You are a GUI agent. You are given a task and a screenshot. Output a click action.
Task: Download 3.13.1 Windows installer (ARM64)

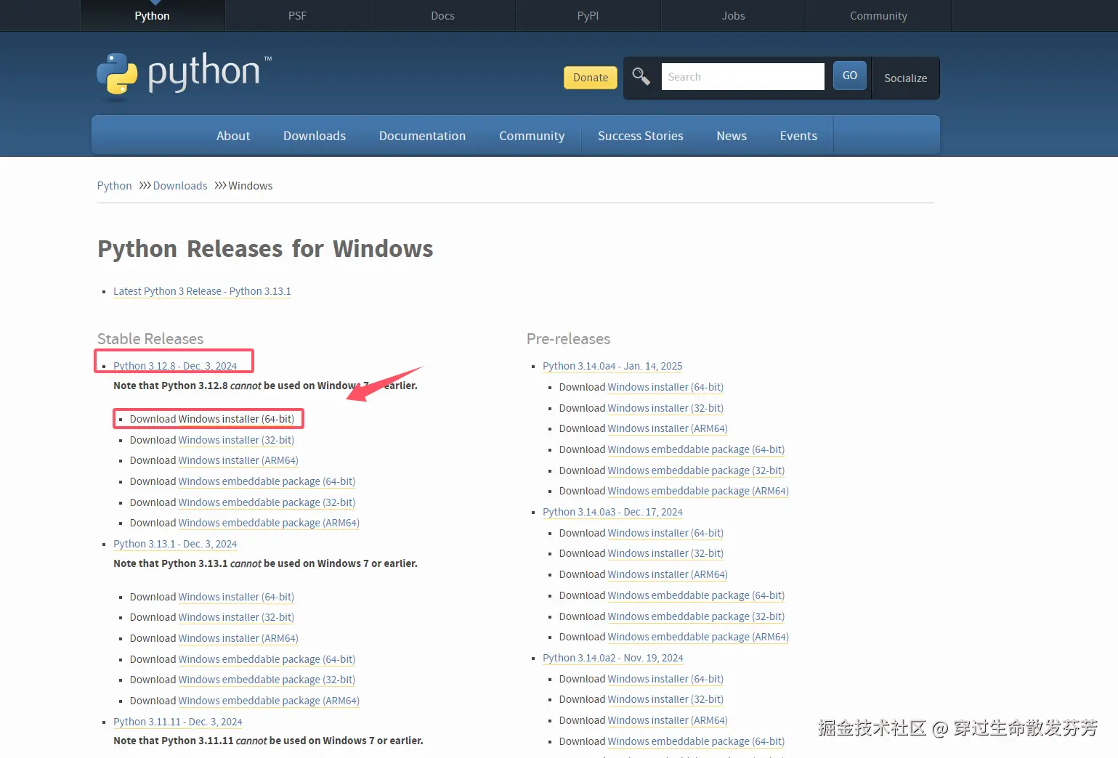tap(238, 638)
